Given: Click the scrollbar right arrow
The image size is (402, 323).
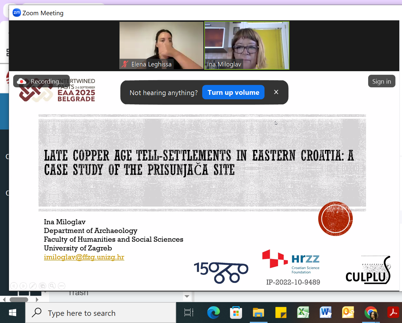Looking at the screenshot, I should (x=37, y=299).
